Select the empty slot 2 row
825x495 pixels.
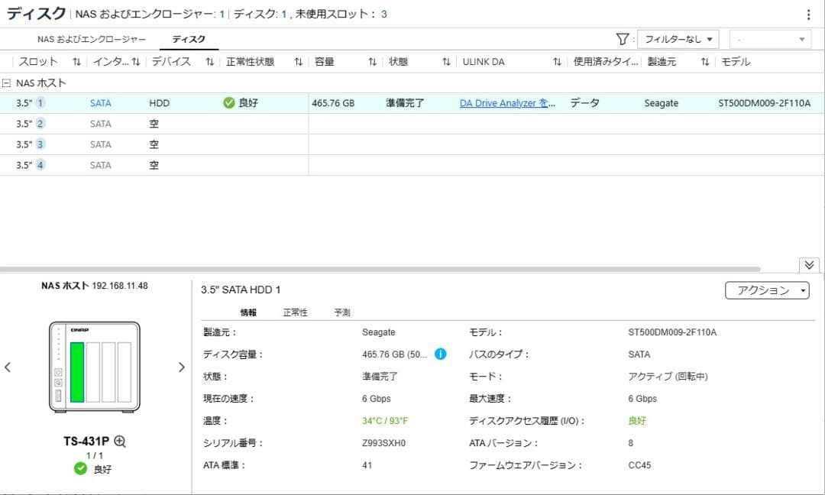pyautogui.click(x=153, y=123)
